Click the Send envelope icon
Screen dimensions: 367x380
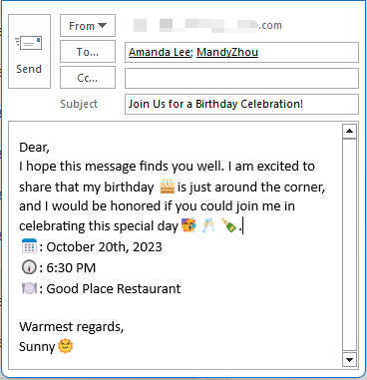29,44
